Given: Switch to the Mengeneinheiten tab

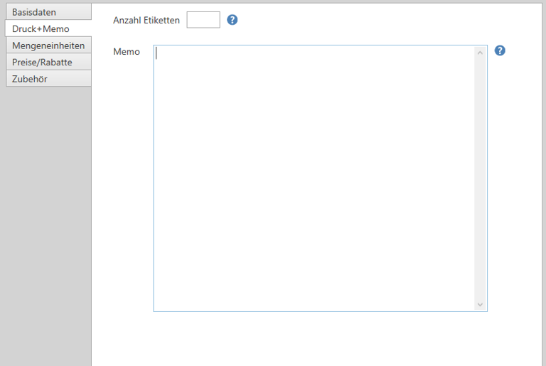Looking at the screenshot, I should [49, 45].
